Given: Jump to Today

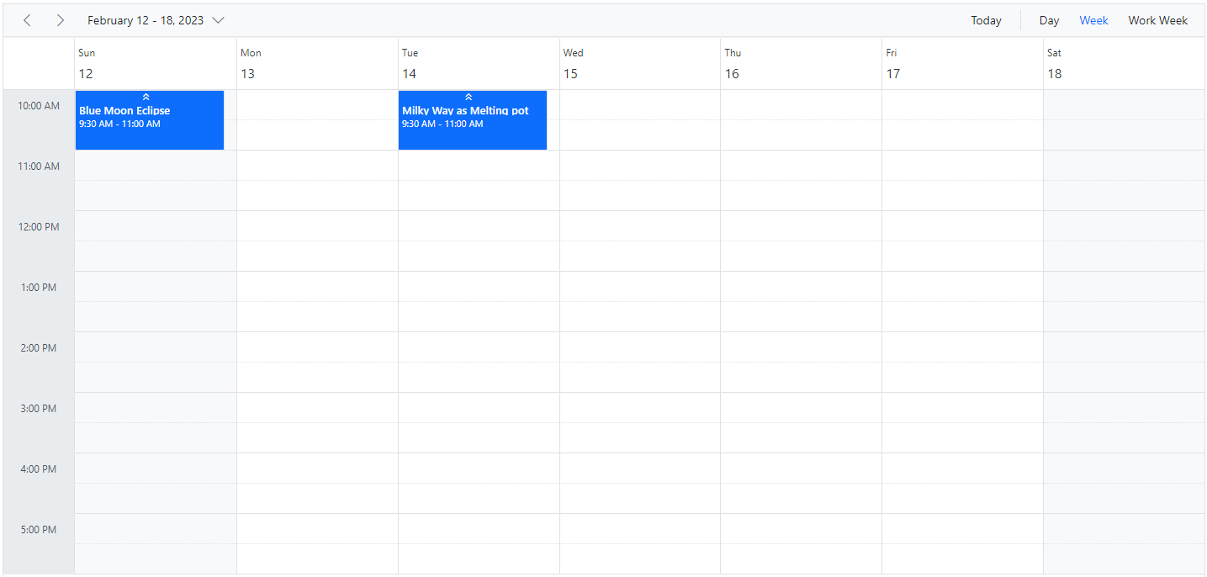Looking at the screenshot, I should (x=986, y=20).
